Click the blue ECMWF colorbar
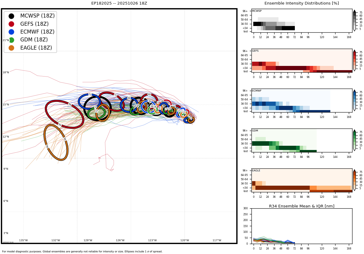The height and width of the screenshot is (254, 364). pos(354,100)
